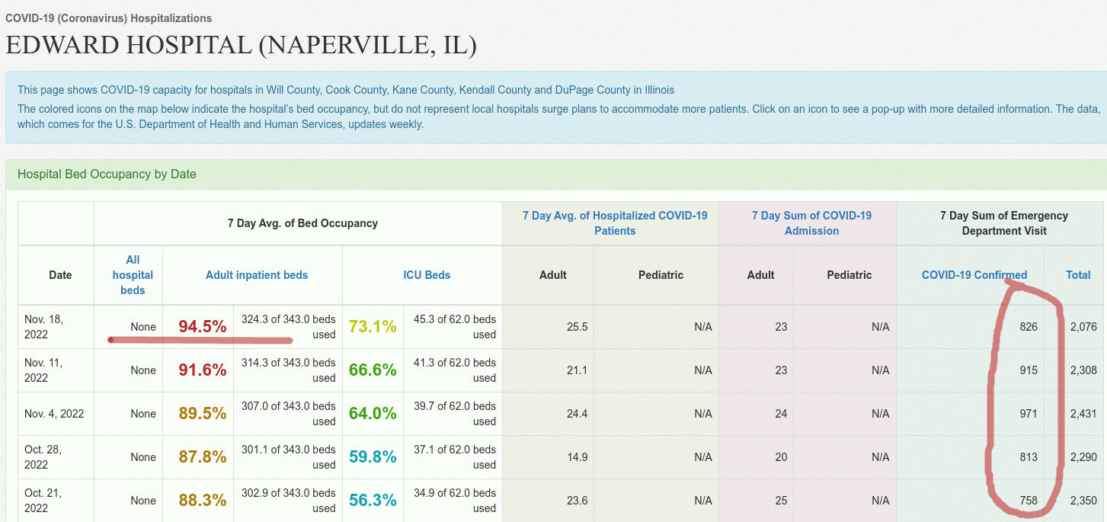Click the 56.3% ICU occupancy value

point(373,501)
